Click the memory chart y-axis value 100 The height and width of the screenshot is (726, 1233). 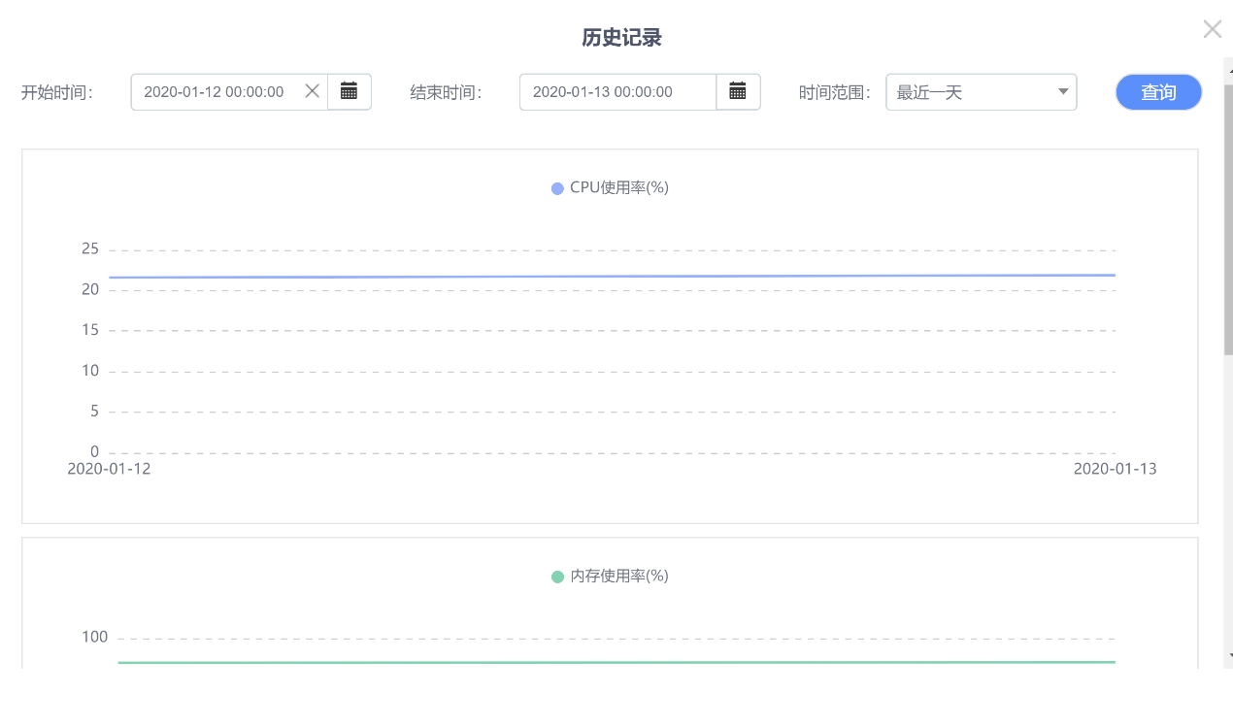pyautogui.click(x=95, y=638)
